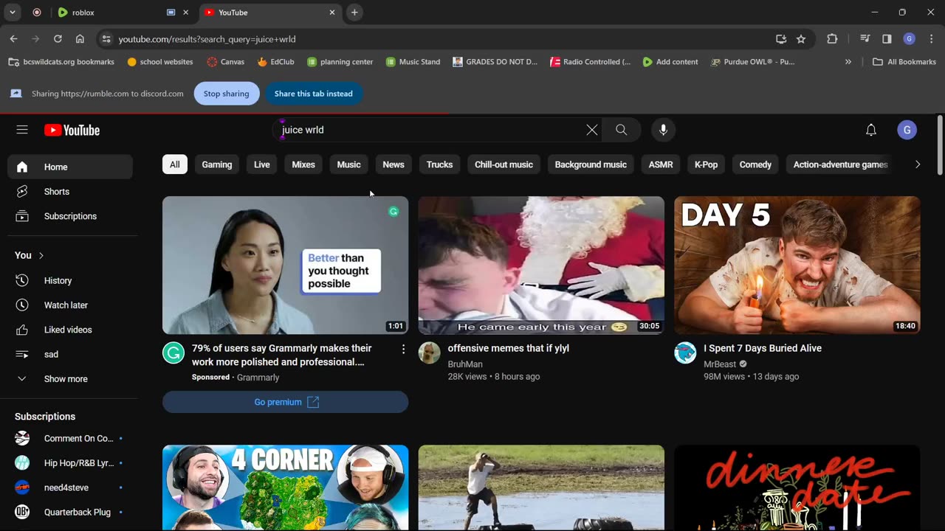This screenshot has height=531, width=945.
Task: Open a new browser tab
Action: click(354, 13)
